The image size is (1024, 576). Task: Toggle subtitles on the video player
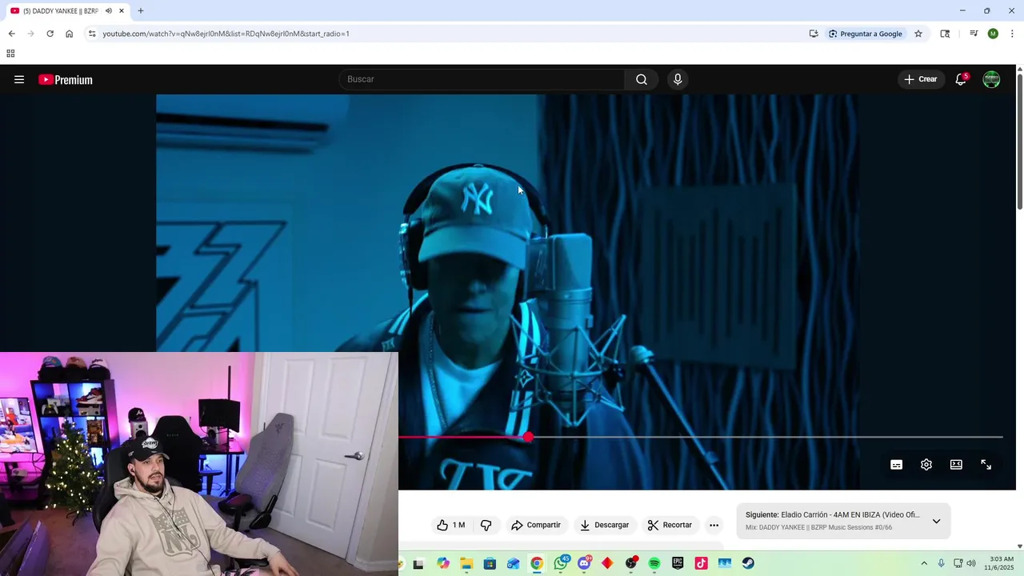[x=896, y=465]
